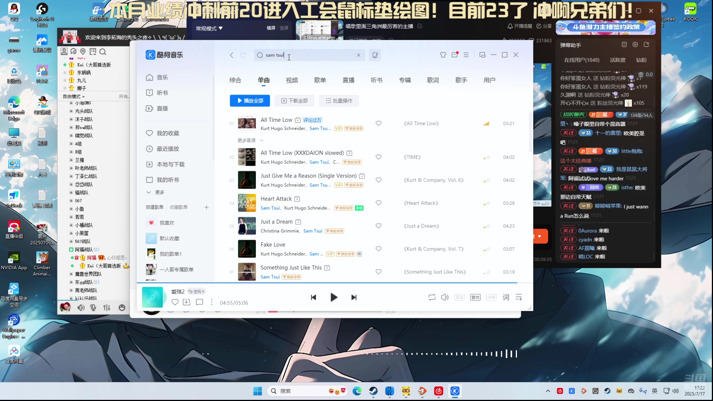Open the KuGou main menu icon
This screenshot has width=713, height=401.
pyautogui.click(x=466, y=55)
